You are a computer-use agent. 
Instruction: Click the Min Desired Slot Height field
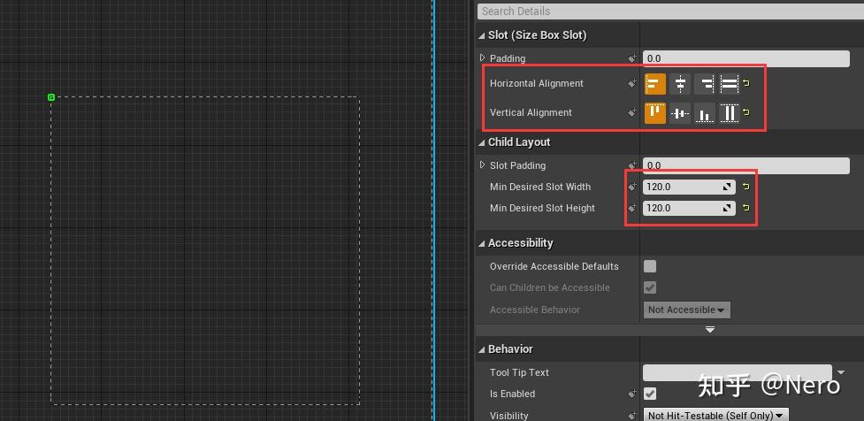pos(683,209)
